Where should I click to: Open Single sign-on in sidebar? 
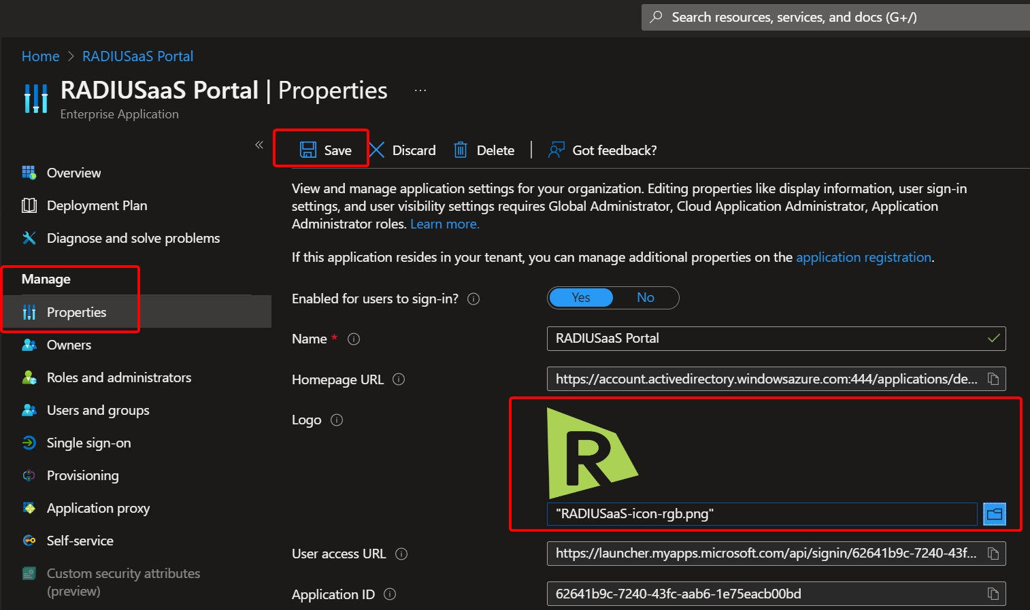(x=88, y=443)
